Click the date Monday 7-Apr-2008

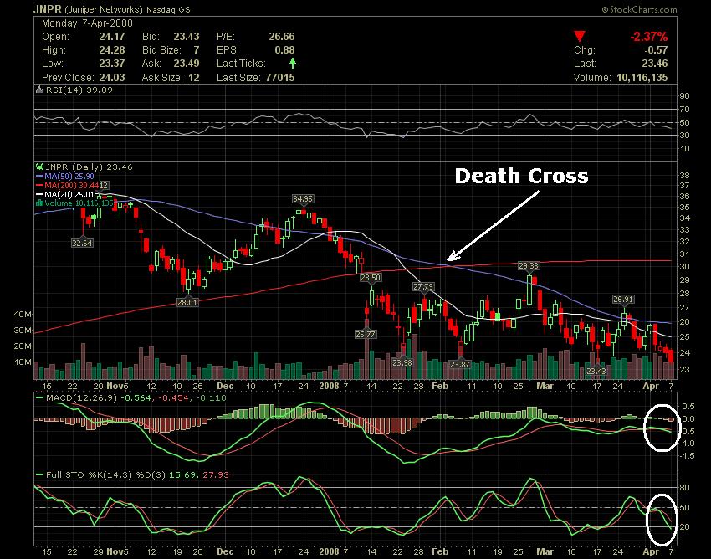pos(87,23)
